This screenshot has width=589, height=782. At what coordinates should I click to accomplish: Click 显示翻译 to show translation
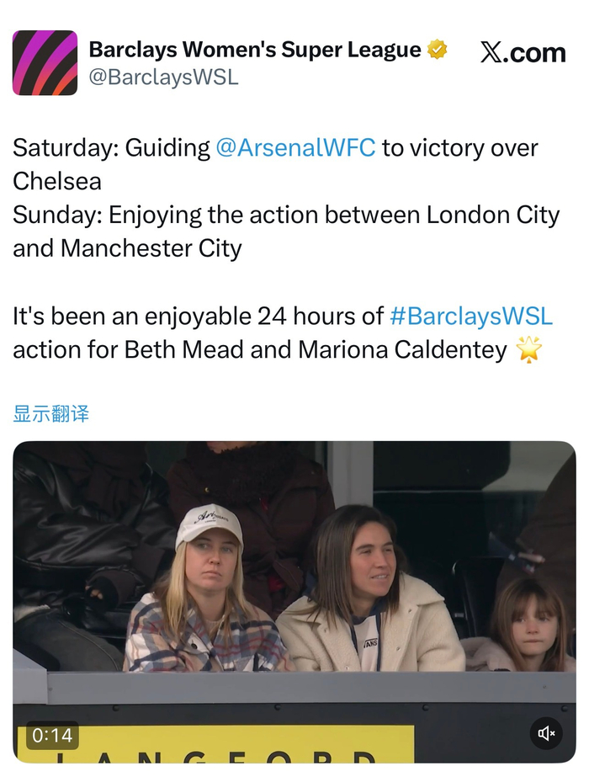tap(51, 413)
